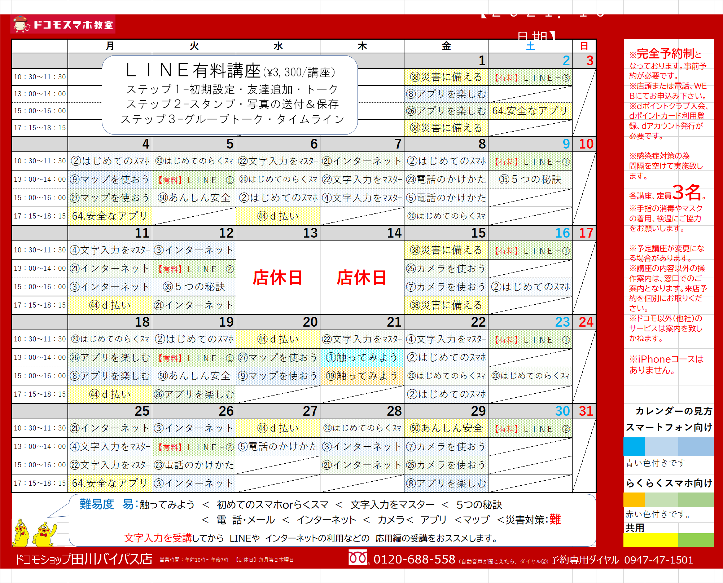Click the blue date 16 cell

click(x=562, y=233)
